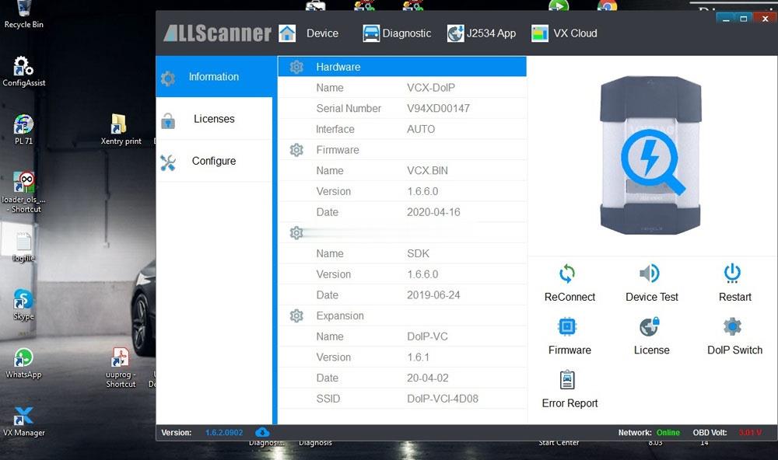Image resolution: width=778 pixels, height=460 pixels.
Task: Open VX Manager desktop shortcut
Action: [x=23, y=421]
